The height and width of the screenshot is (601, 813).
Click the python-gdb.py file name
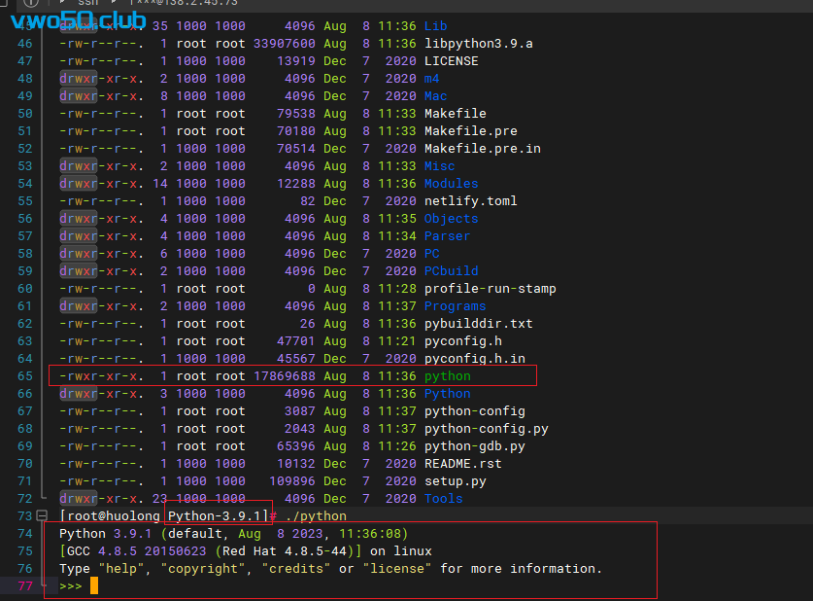tap(474, 445)
